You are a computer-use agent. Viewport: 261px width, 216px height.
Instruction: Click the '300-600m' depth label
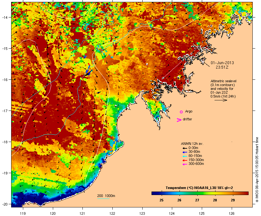[x=196, y=164]
